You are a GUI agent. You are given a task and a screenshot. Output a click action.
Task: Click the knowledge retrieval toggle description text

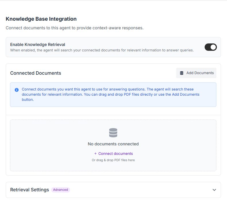102,50
